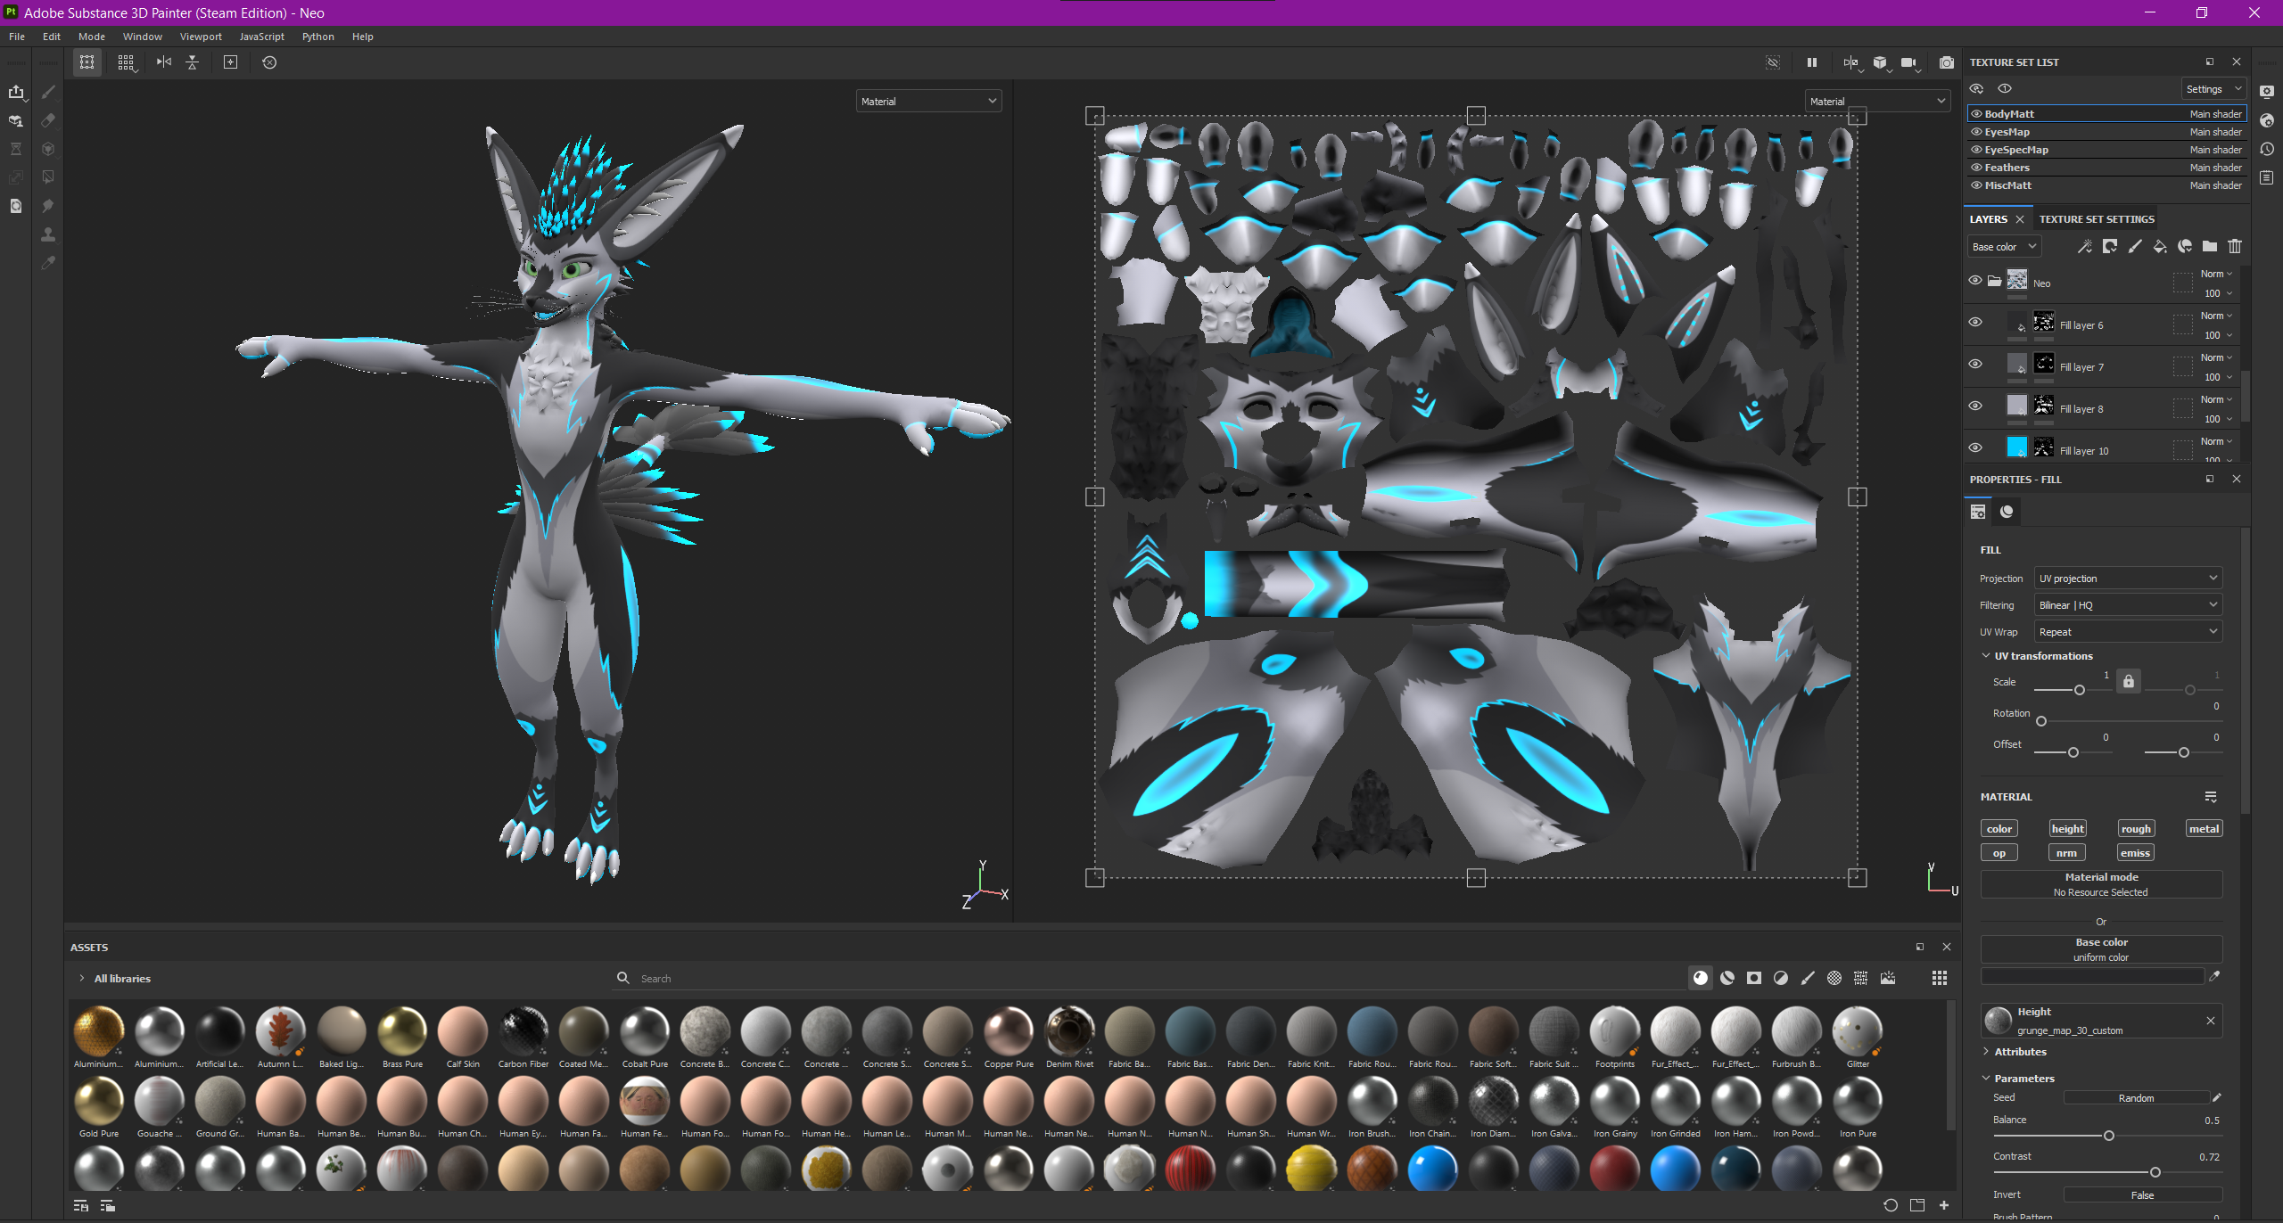Click the reset transform circular icon
Image resolution: width=2283 pixels, height=1223 pixels.
click(x=269, y=62)
